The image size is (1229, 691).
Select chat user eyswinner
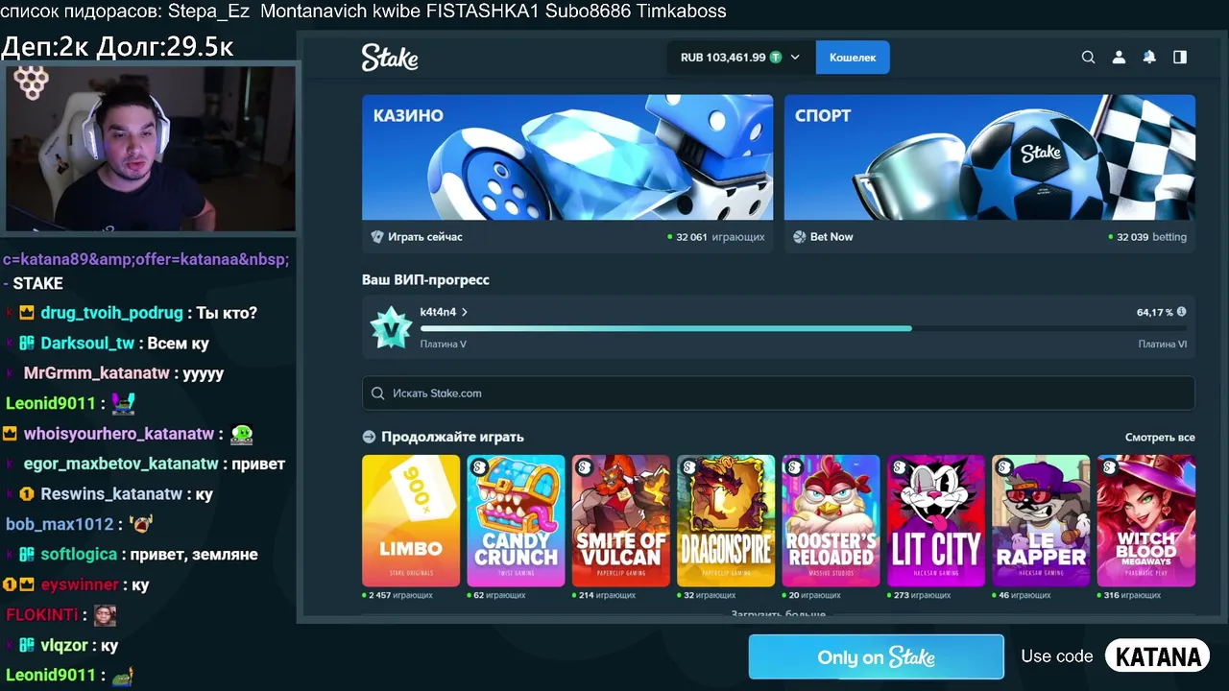pos(80,584)
